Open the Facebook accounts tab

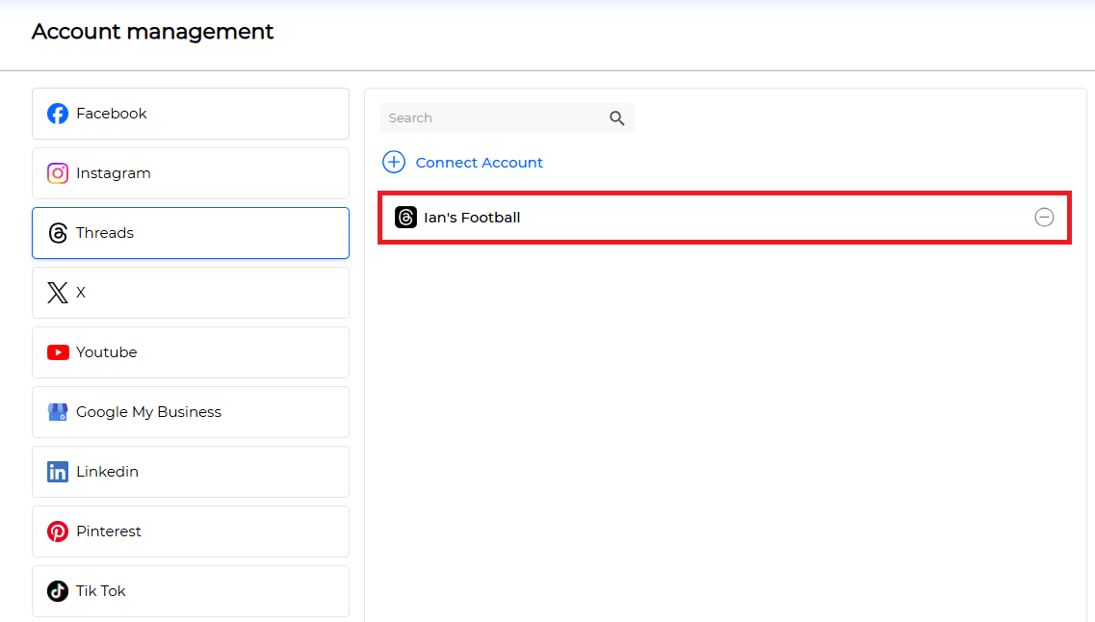[191, 114]
